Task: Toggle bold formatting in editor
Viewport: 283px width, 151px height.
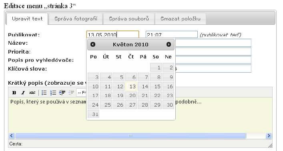Action: pyautogui.click(x=14, y=93)
